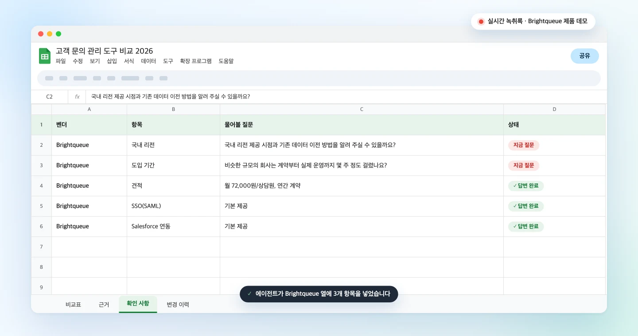
Task: Open the 삽입 menu
Action: point(112,61)
